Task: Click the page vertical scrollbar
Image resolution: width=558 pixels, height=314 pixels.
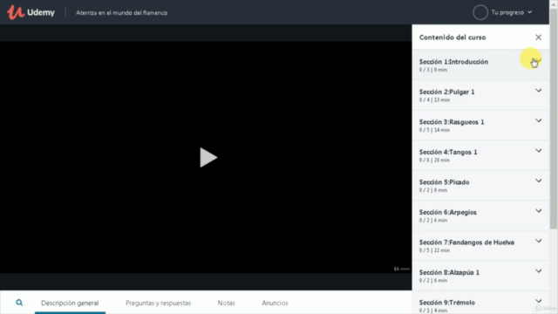Action: pos(554,118)
